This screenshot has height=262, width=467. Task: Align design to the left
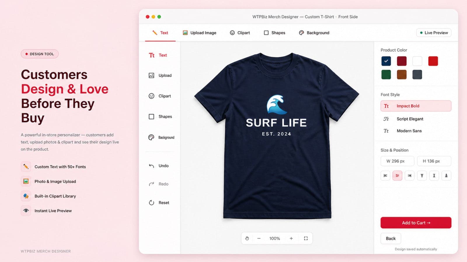click(x=385, y=176)
